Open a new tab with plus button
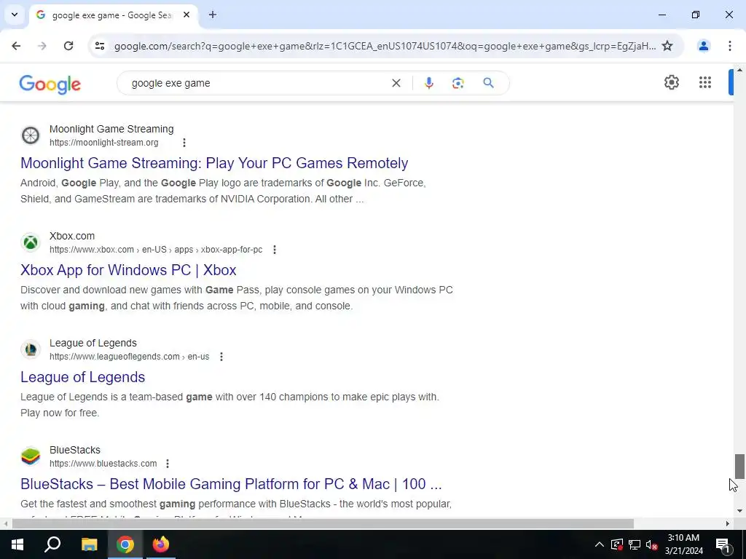This screenshot has width=746, height=559. [213, 15]
